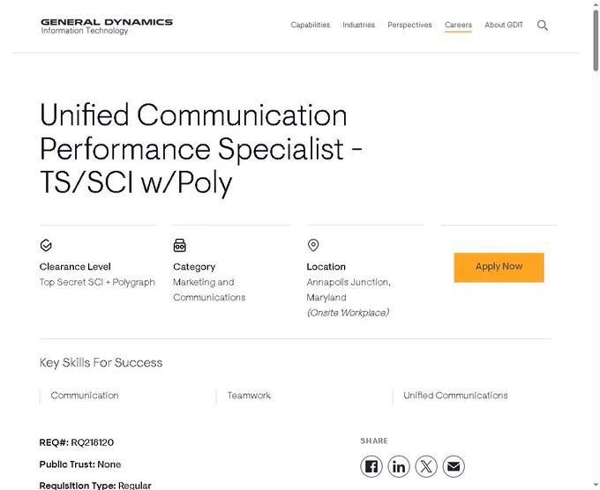Click the vertical page scrollbar
Viewport: 600px width, 490px height.
[596, 245]
